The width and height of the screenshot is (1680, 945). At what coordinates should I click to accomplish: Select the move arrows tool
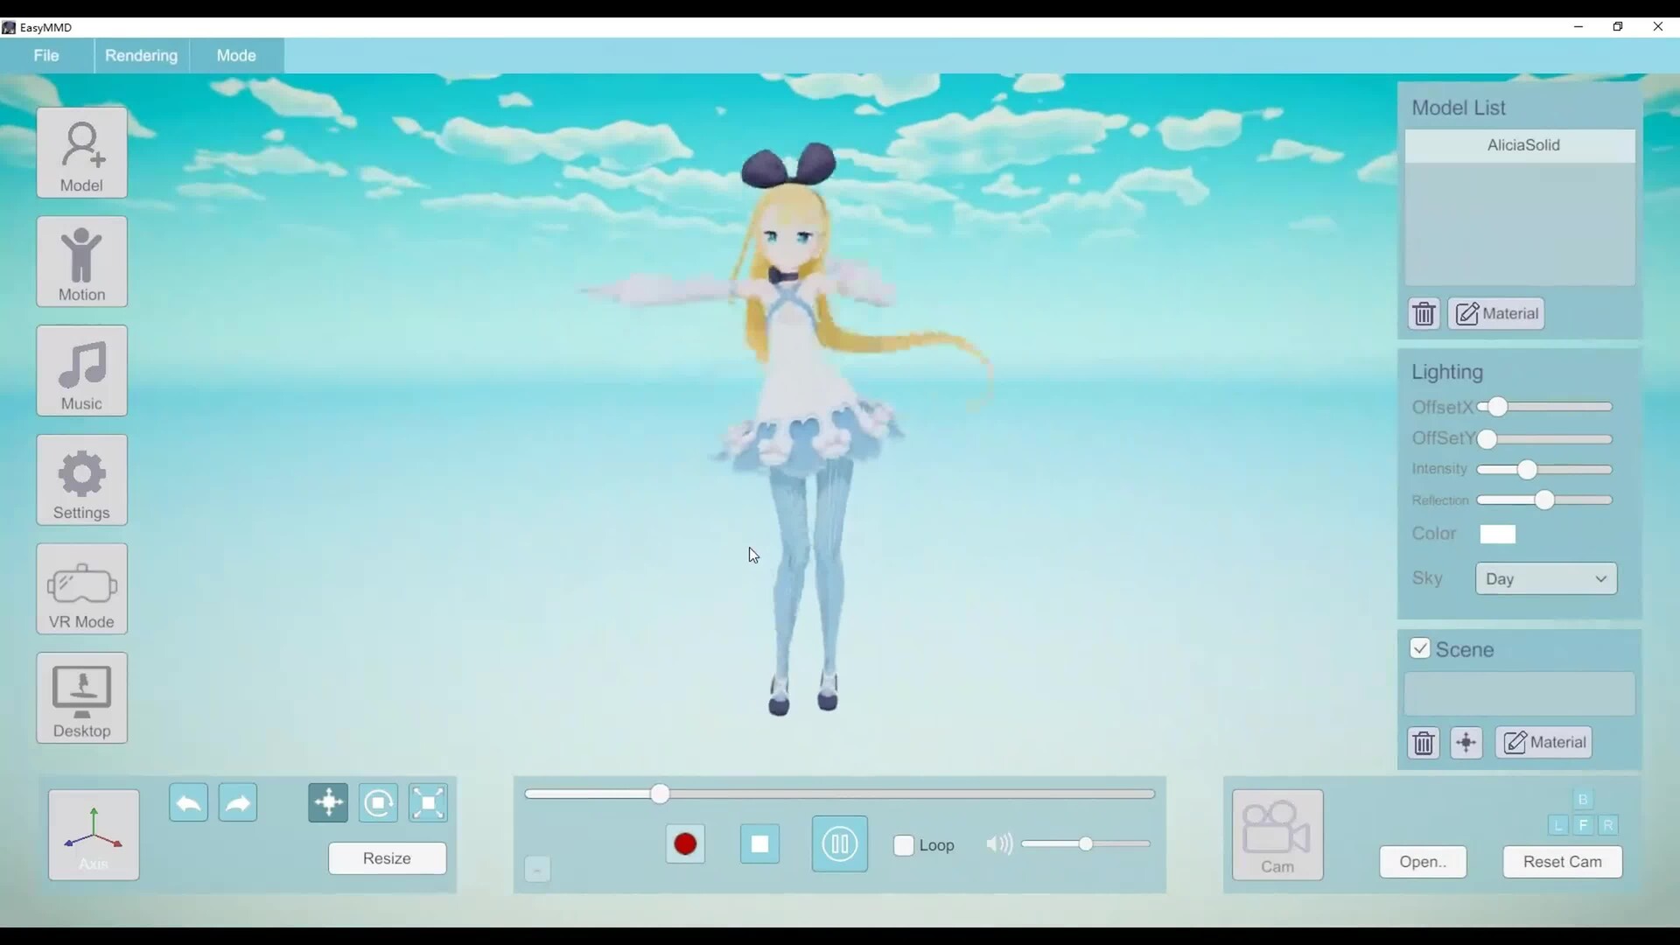coord(328,803)
